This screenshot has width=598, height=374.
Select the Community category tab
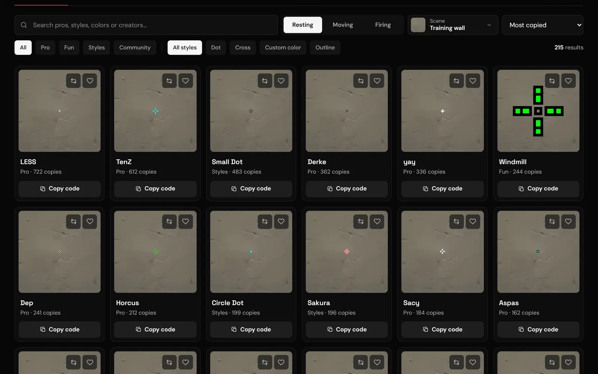tap(135, 47)
